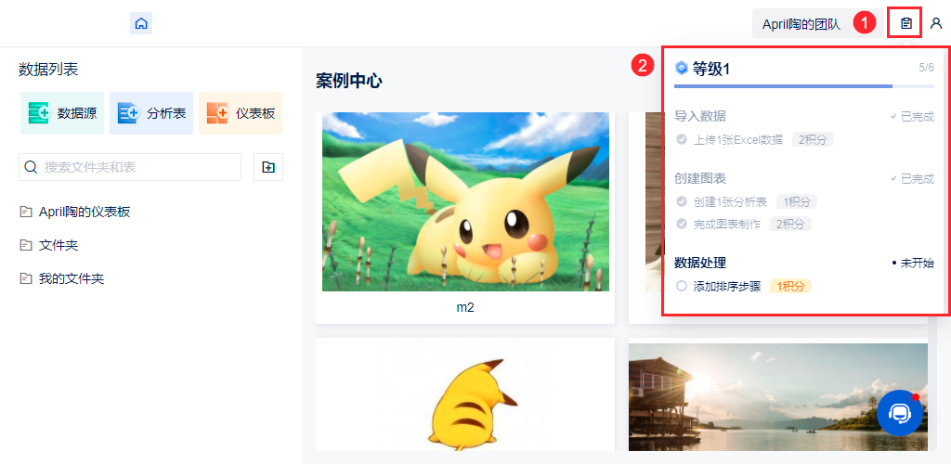Click the 创建1张分析表 task
The image size is (951, 464).
(x=730, y=201)
